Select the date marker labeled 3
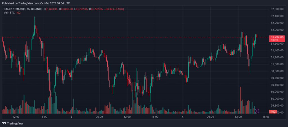 click(x=71, y=117)
